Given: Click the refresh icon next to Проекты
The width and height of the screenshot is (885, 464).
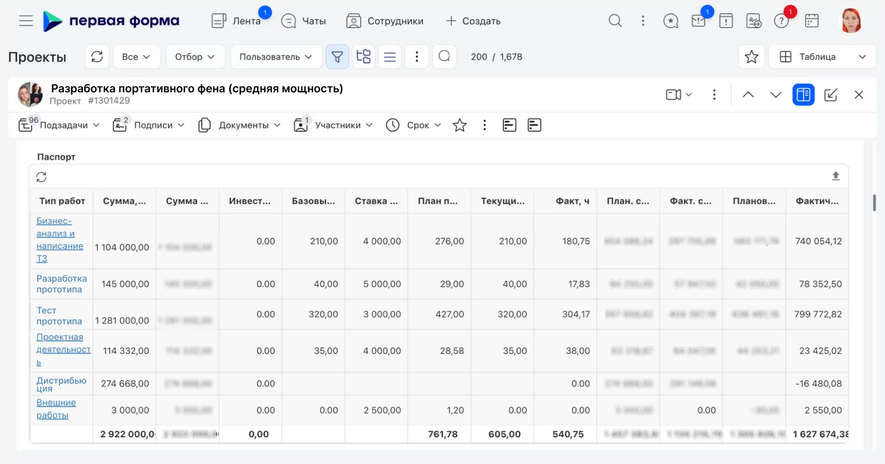Looking at the screenshot, I should [x=97, y=56].
